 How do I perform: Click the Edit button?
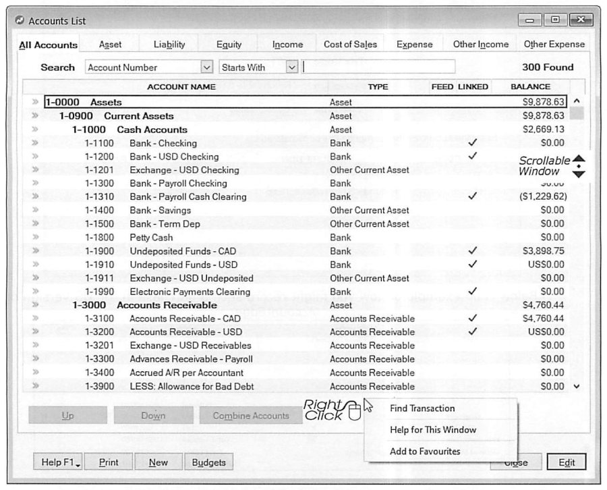(567, 462)
